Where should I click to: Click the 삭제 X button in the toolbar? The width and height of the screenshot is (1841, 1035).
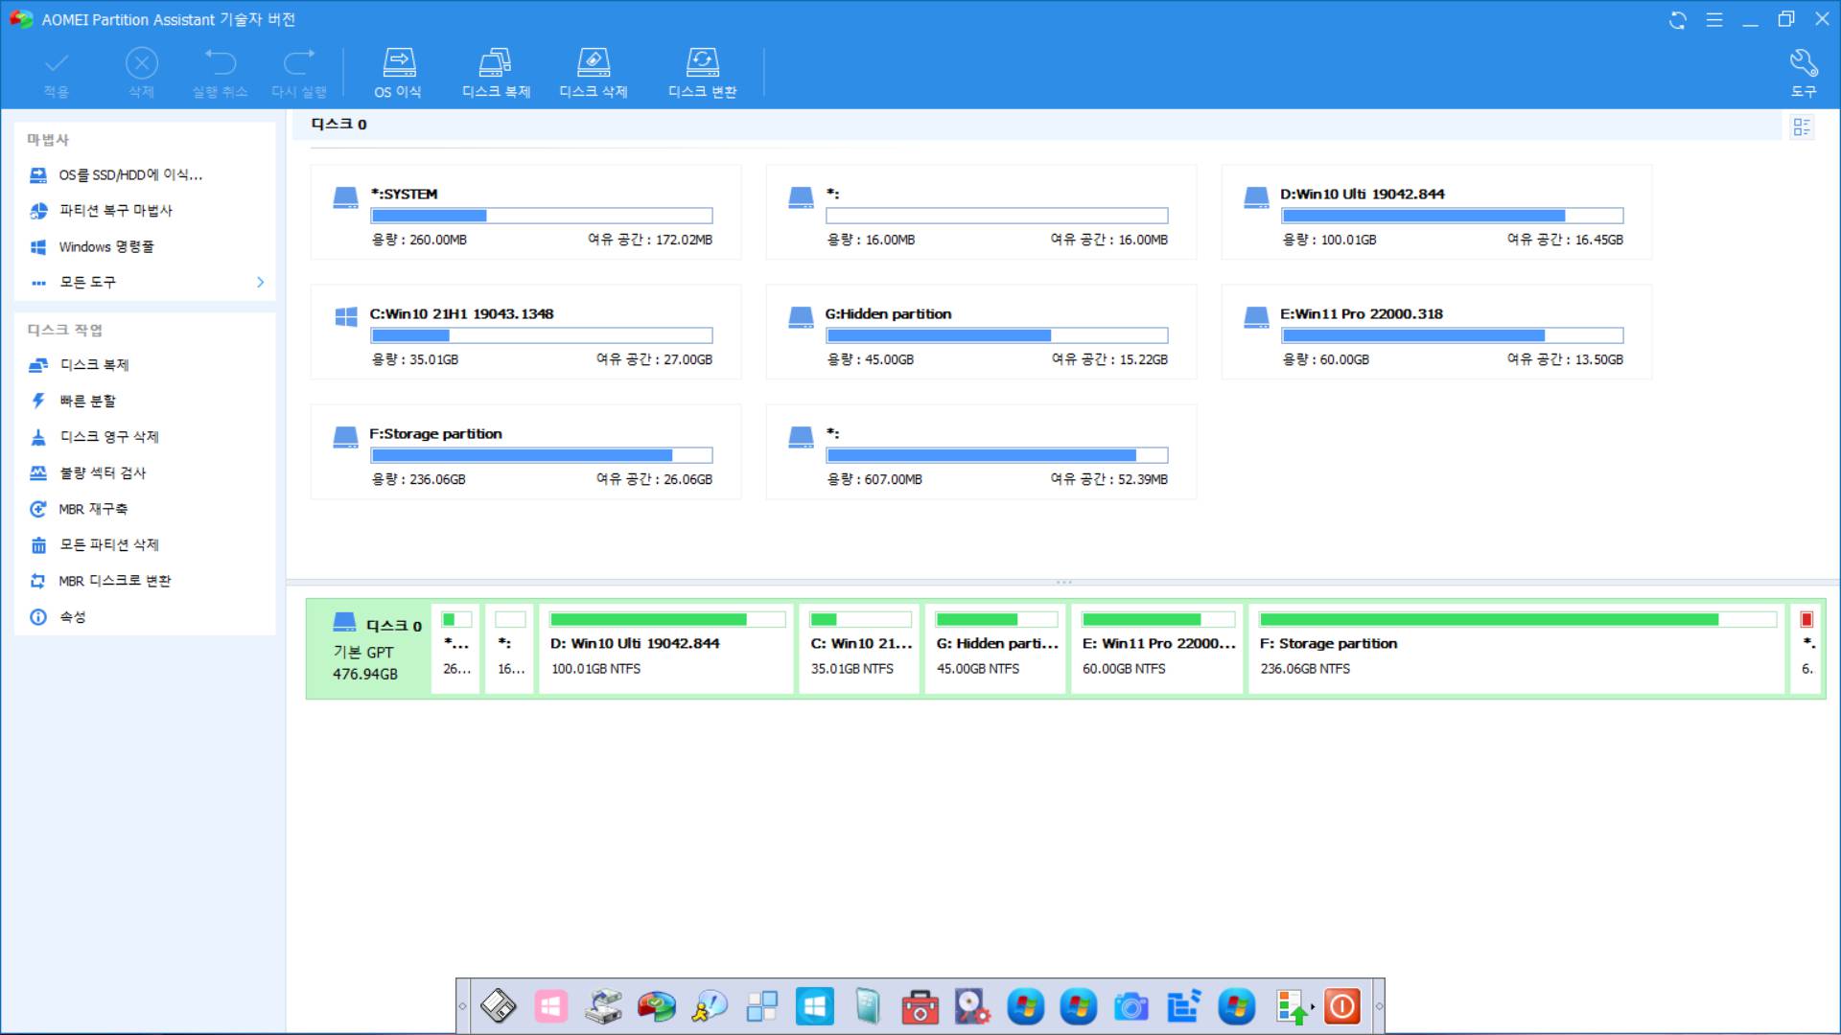142,73
